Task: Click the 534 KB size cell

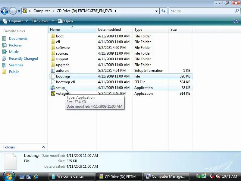Action: click(185, 82)
